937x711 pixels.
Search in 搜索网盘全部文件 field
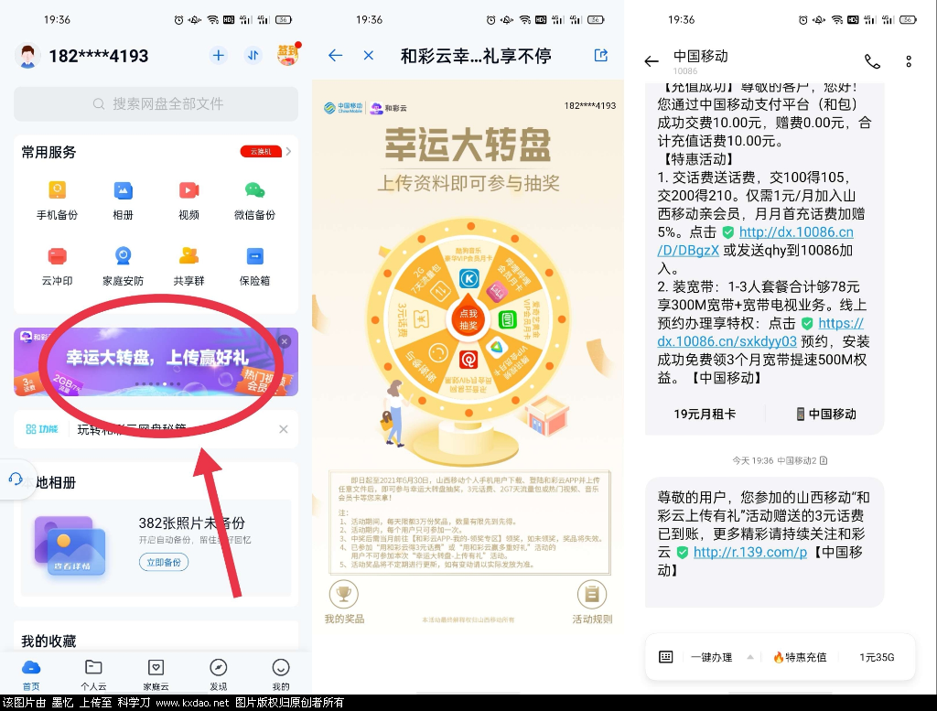(x=156, y=104)
